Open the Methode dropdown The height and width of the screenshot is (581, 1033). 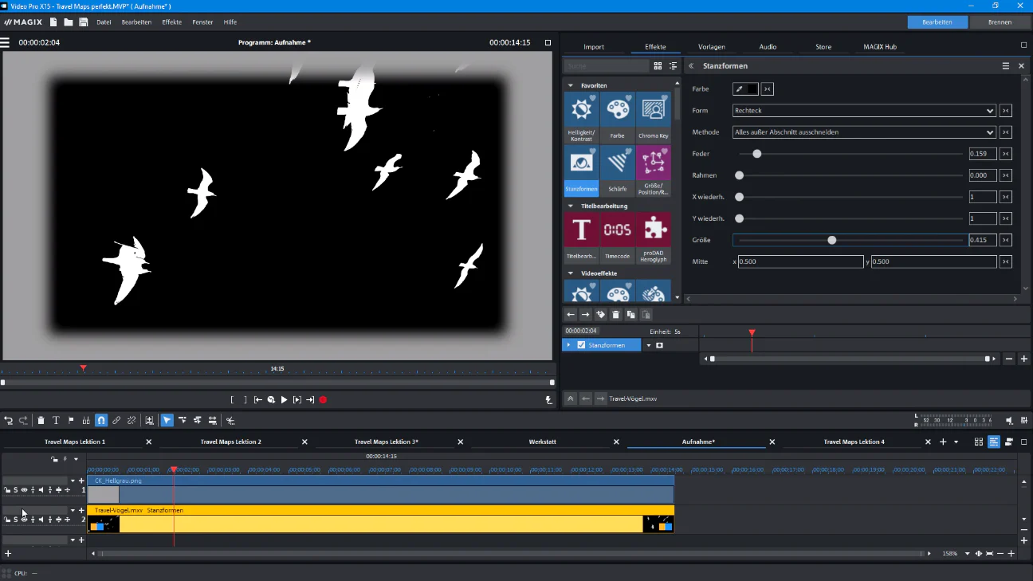coord(864,132)
